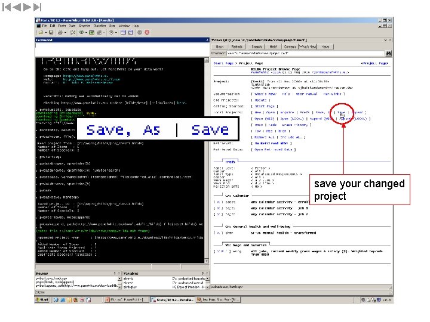This screenshot has width=430, height=322.
Task: Pin the Command window via pin icon
Action: click(207, 40)
